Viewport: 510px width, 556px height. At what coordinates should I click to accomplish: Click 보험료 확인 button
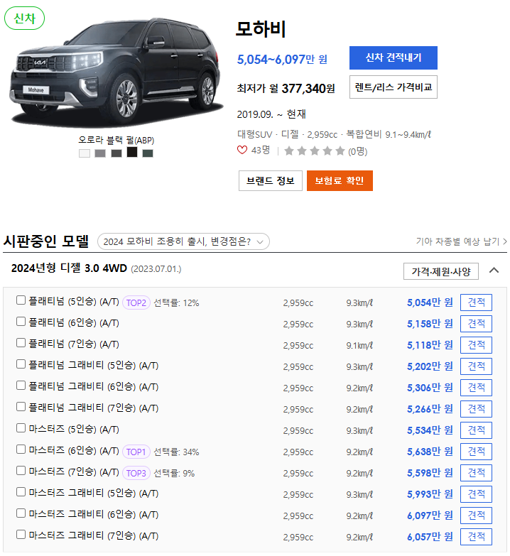coord(340,181)
